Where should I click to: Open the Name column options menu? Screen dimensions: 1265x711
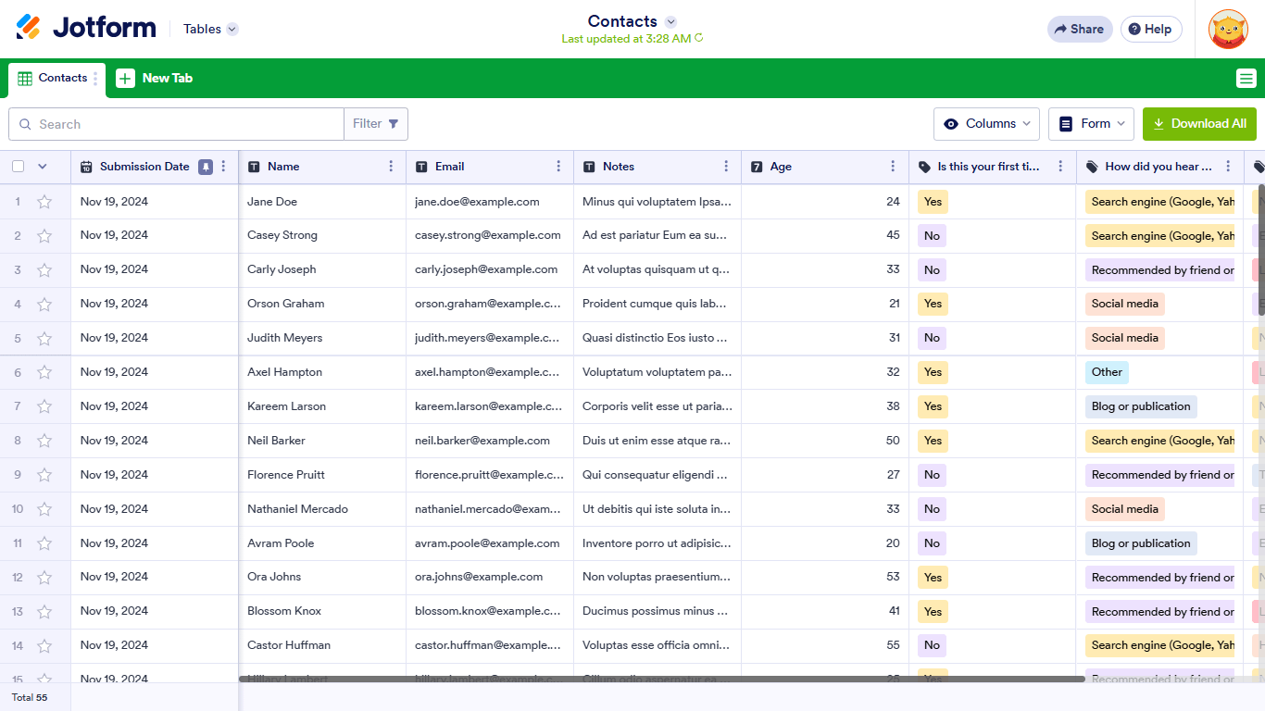[391, 167]
